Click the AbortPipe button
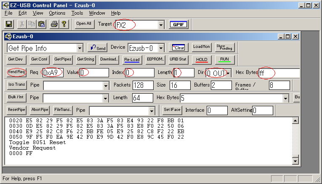This screenshot has height=184, width=322. 40,110
